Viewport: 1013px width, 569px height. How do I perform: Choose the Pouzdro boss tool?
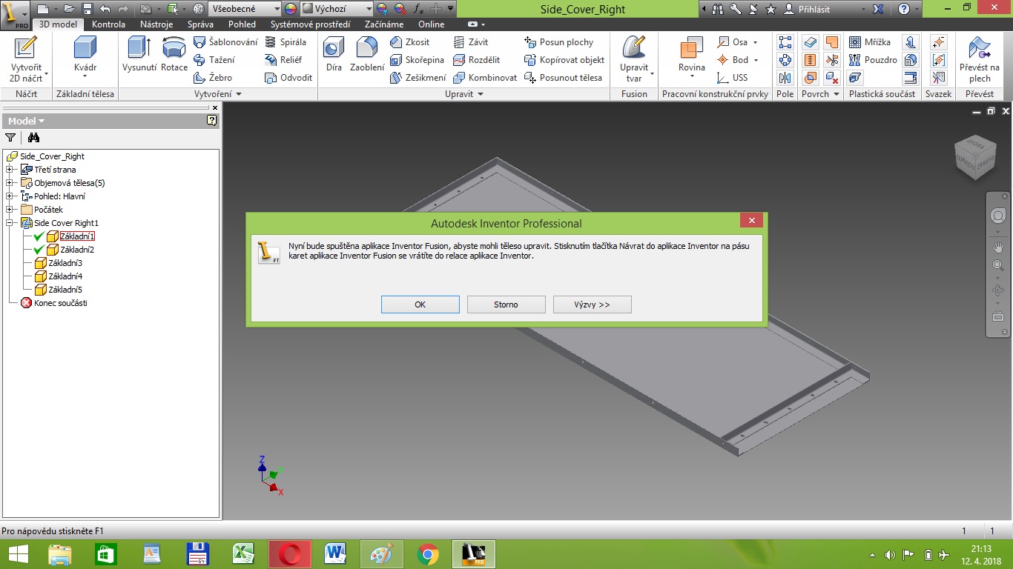[x=873, y=60]
